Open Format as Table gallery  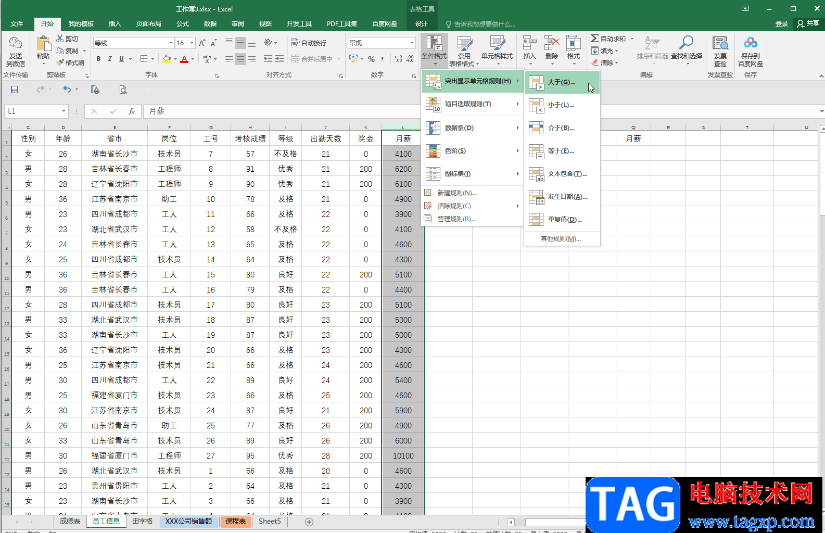click(464, 51)
